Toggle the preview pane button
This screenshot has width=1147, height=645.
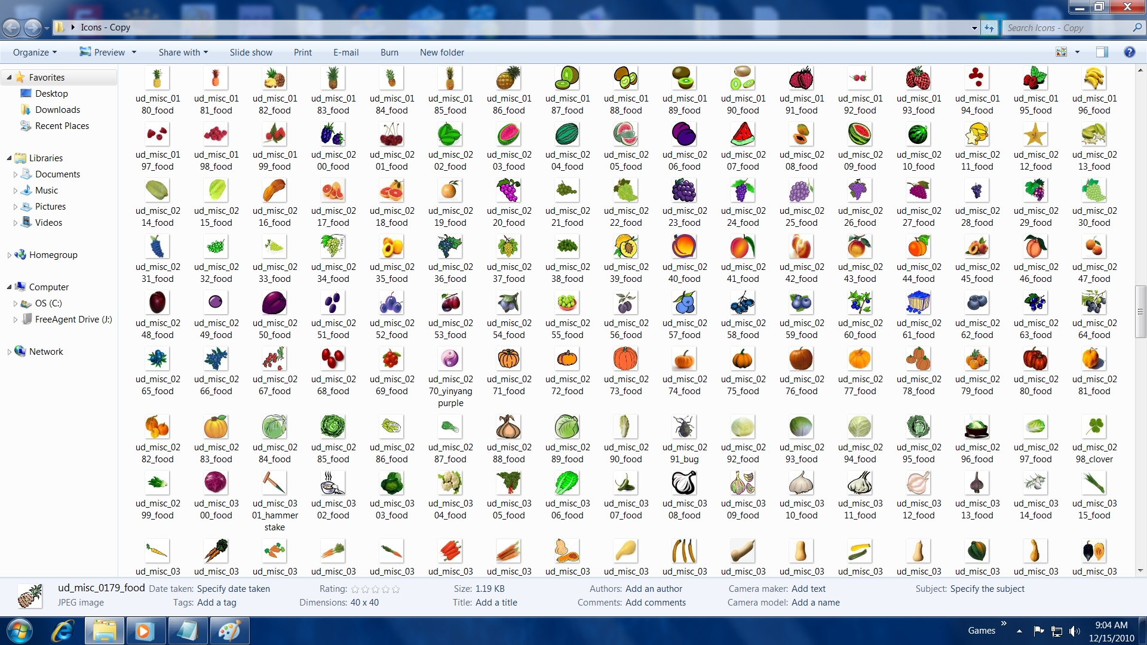(x=1102, y=52)
